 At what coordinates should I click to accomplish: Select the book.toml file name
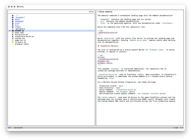(19, 33)
